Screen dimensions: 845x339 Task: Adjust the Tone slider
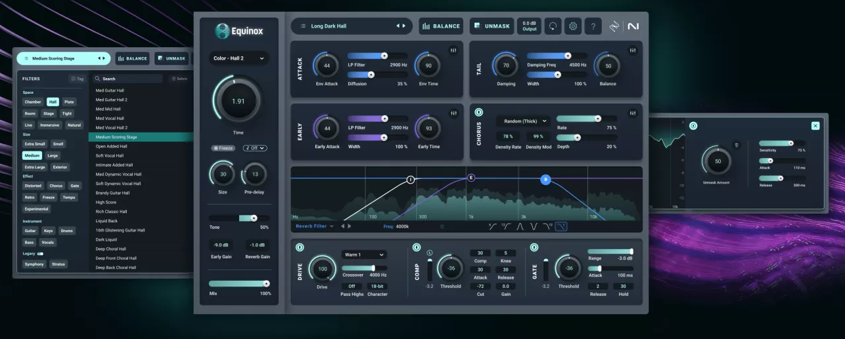click(x=239, y=218)
